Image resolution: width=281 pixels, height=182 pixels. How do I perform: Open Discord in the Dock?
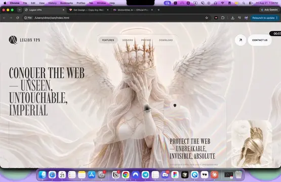pyautogui.click(x=165, y=174)
